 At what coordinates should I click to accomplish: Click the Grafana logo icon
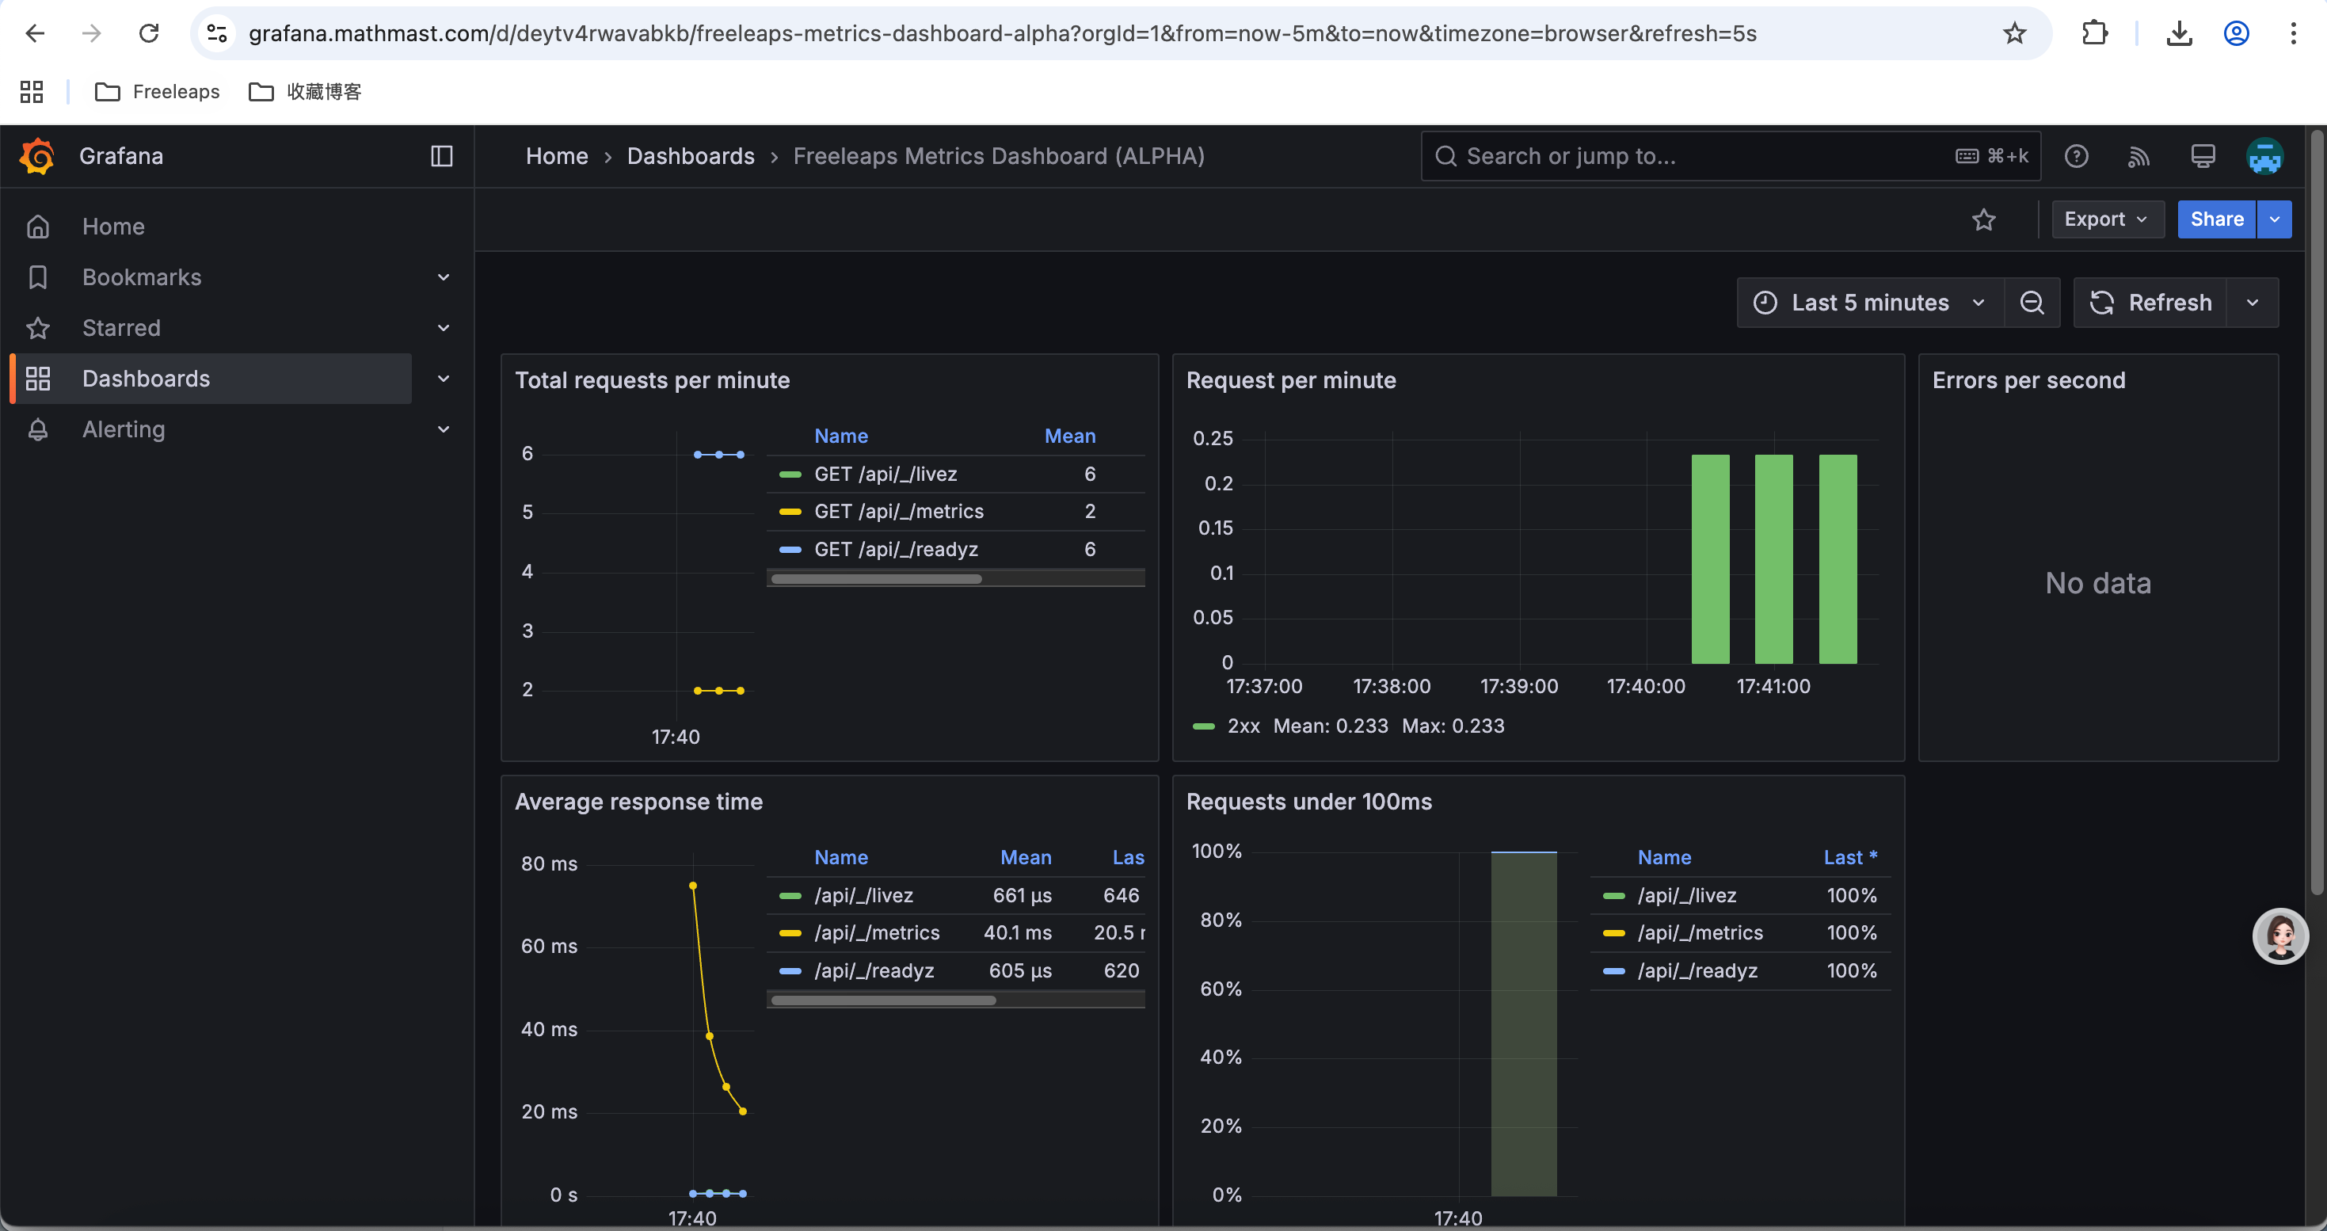pos(37,156)
